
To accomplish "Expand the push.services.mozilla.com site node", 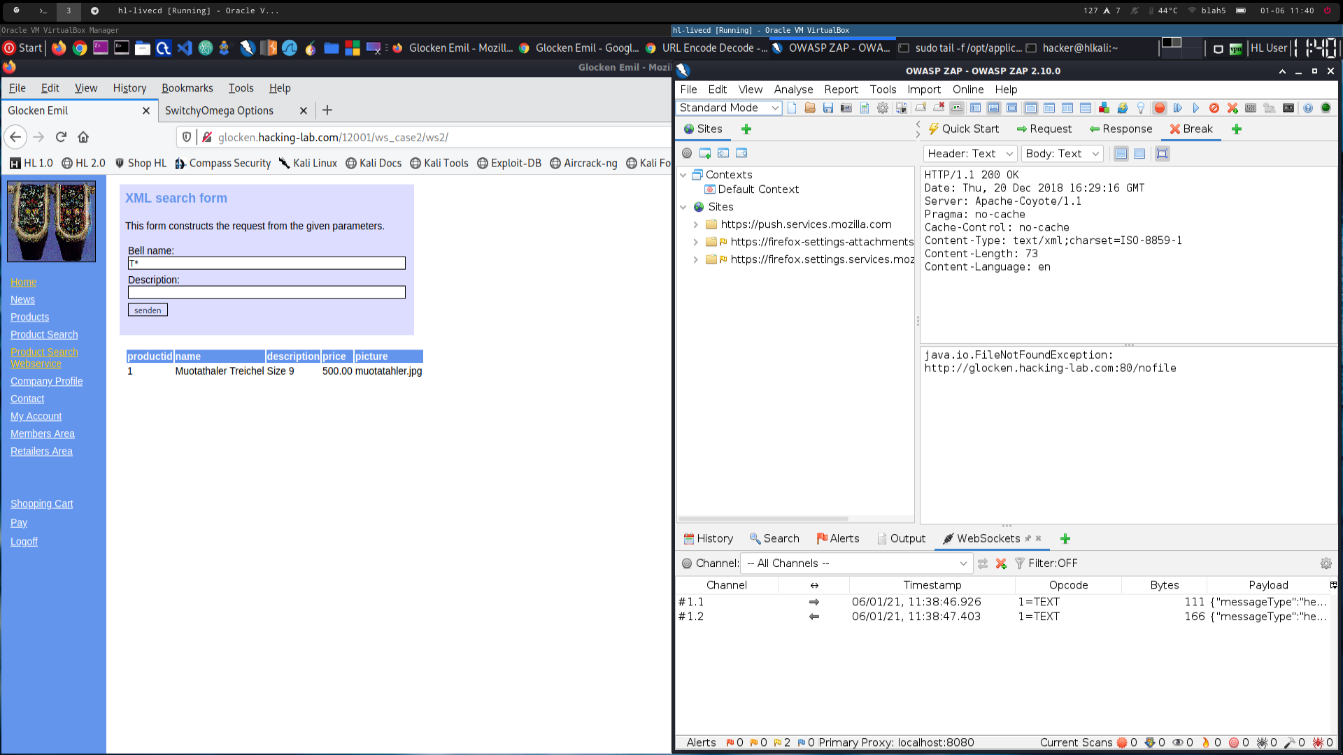I will (x=695, y=224).
